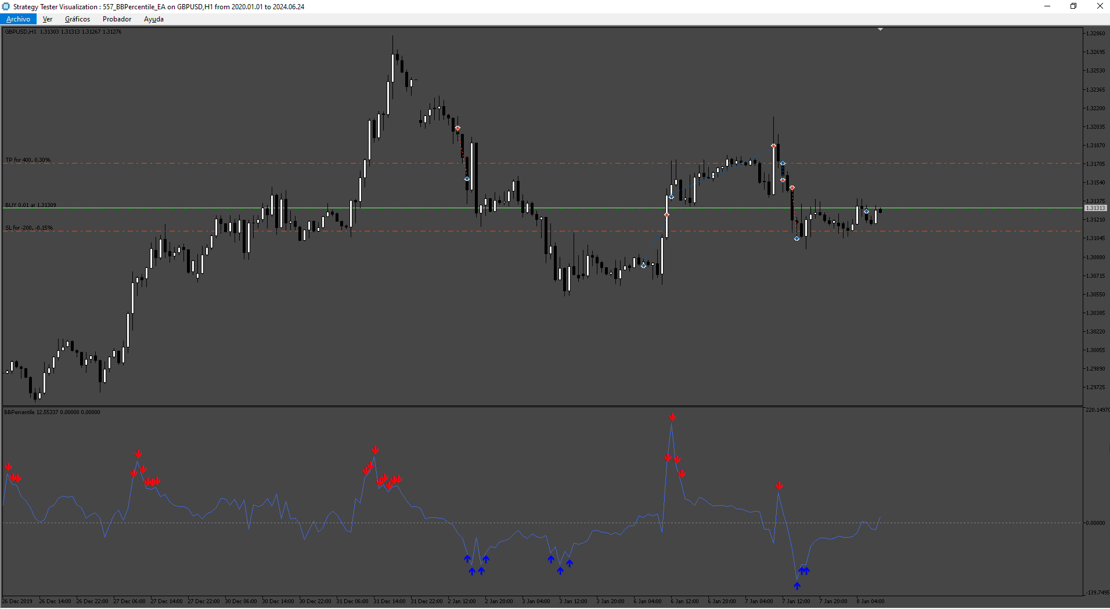Screen dimensions: 1110x609
Task: Click the lowest blue arrow in BBPercentile panel
Action: pos(797,586)
